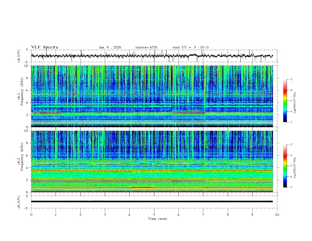
Task: Click the "3" tick on the time axis
Action: [105, 215]
